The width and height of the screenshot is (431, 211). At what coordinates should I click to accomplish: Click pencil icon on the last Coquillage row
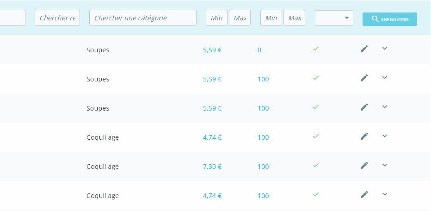364,195
